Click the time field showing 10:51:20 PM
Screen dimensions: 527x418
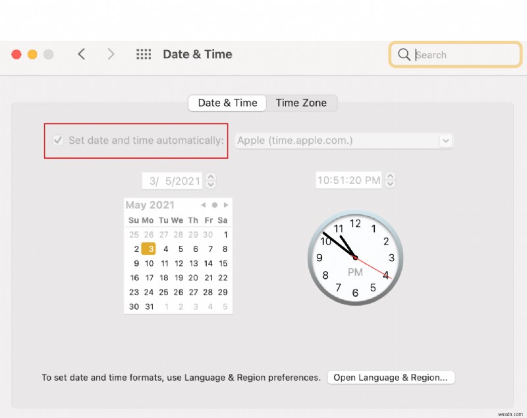[x=348, y=180]
